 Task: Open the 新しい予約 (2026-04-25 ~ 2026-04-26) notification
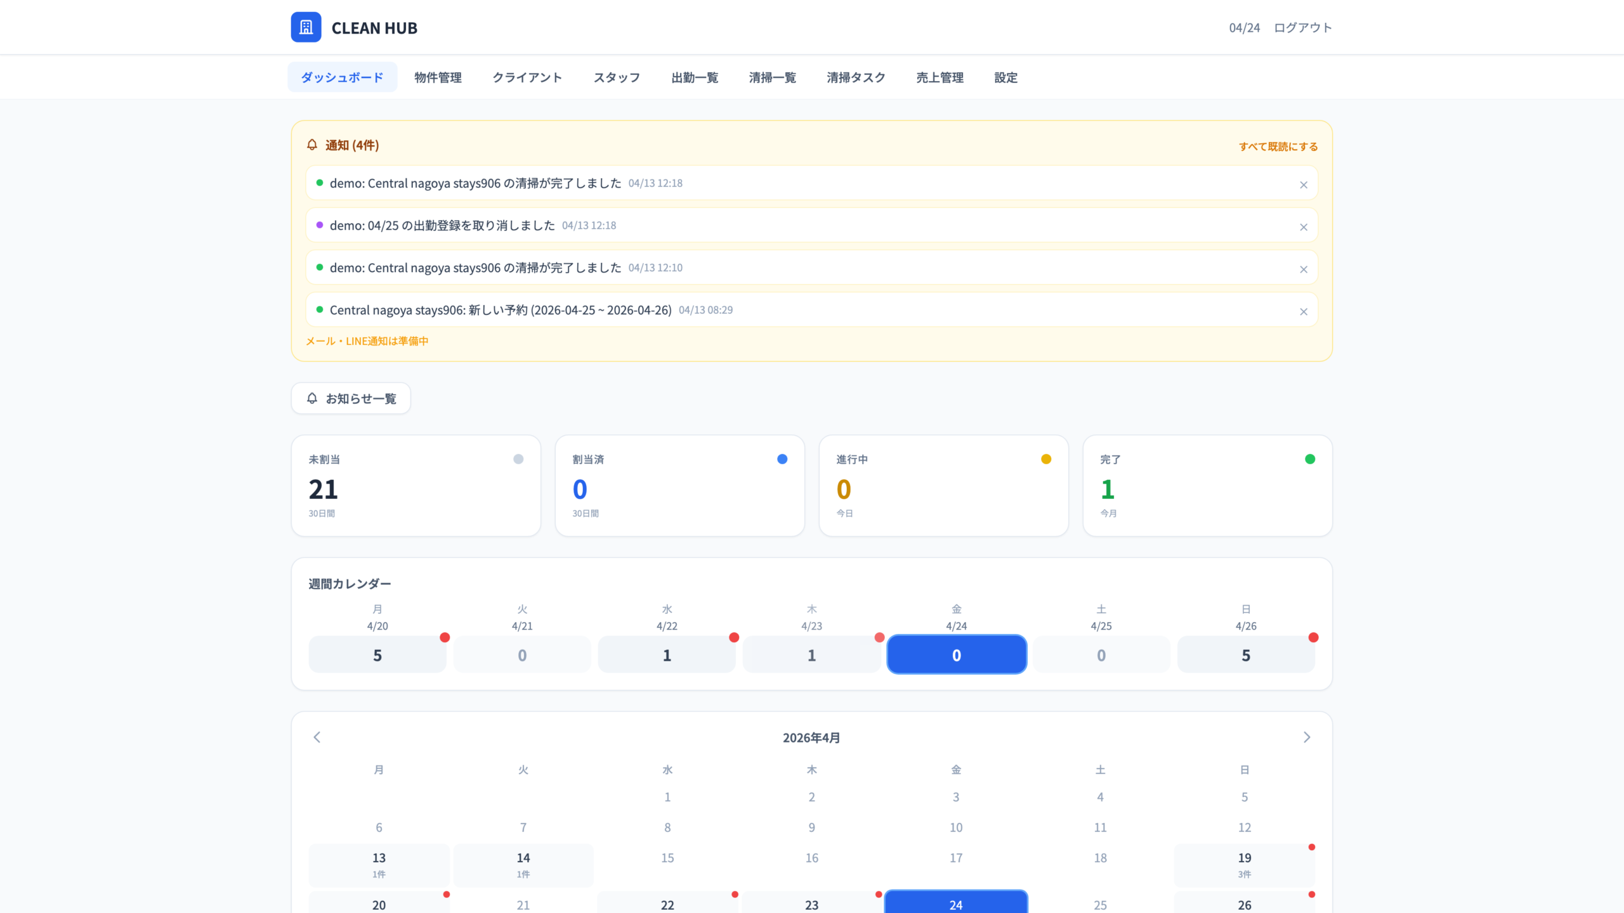pos(812,310)
